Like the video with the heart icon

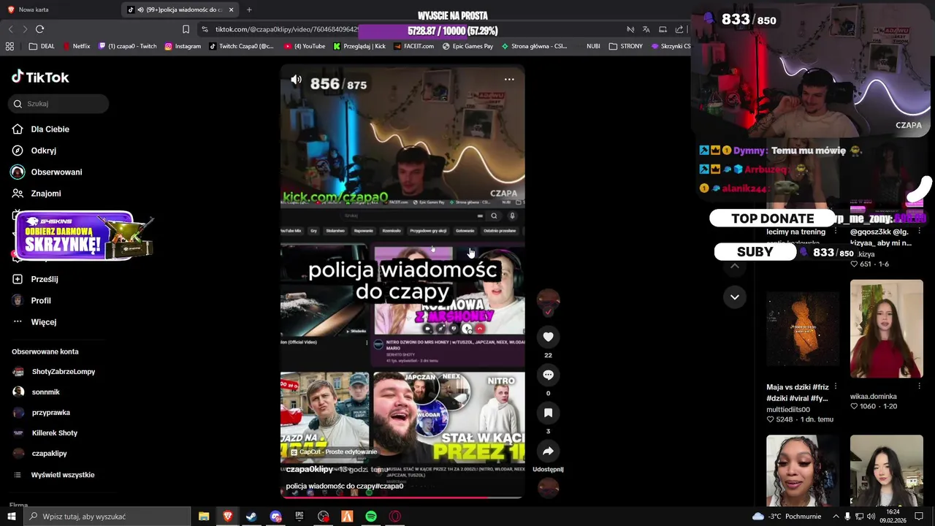548,337
